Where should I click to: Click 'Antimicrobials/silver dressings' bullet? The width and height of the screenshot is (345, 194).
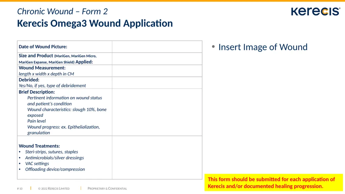(55, 158)
